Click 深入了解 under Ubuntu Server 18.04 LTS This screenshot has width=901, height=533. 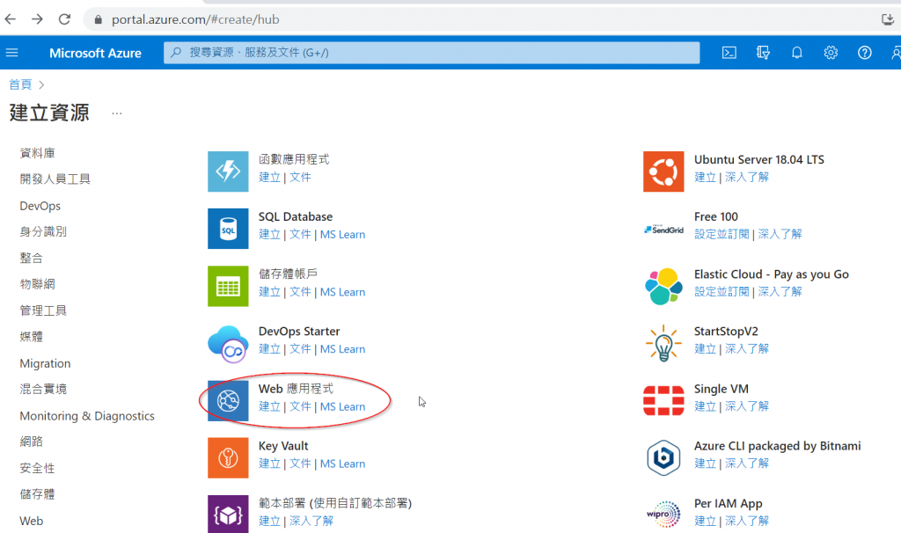click(x=746, y=177)
